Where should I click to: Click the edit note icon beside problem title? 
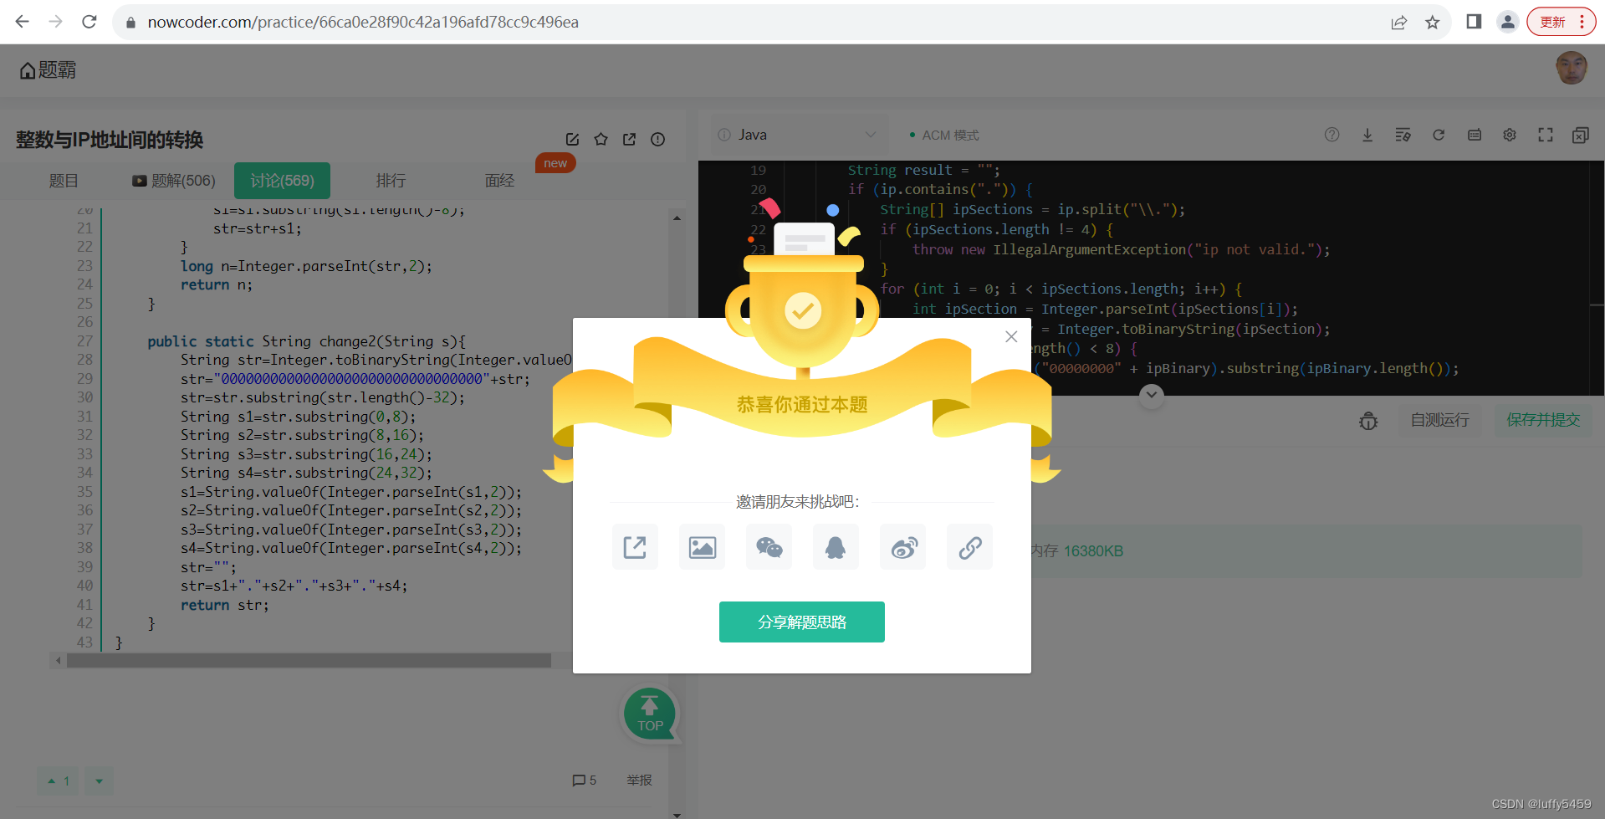coord(572,140)
